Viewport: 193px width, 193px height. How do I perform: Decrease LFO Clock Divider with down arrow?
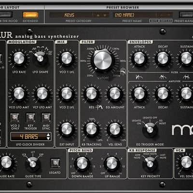tap(48, 138)
